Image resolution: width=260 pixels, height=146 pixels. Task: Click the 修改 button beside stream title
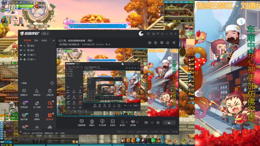pyautogui.click(x=90, y=41)
